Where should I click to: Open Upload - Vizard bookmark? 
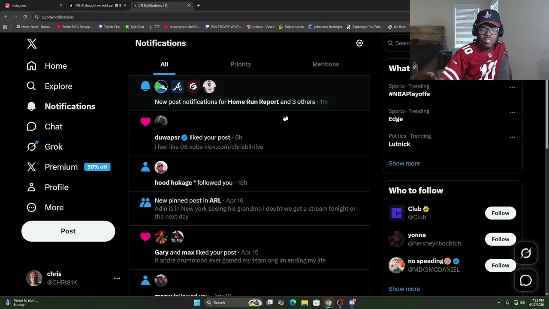click(260, 27)
